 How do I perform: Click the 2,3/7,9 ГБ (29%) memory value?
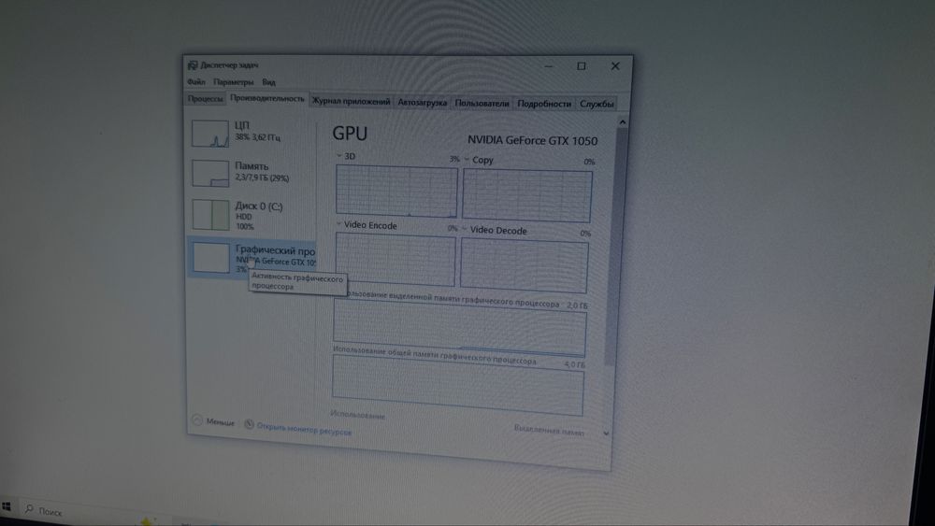tap(262, 178)
